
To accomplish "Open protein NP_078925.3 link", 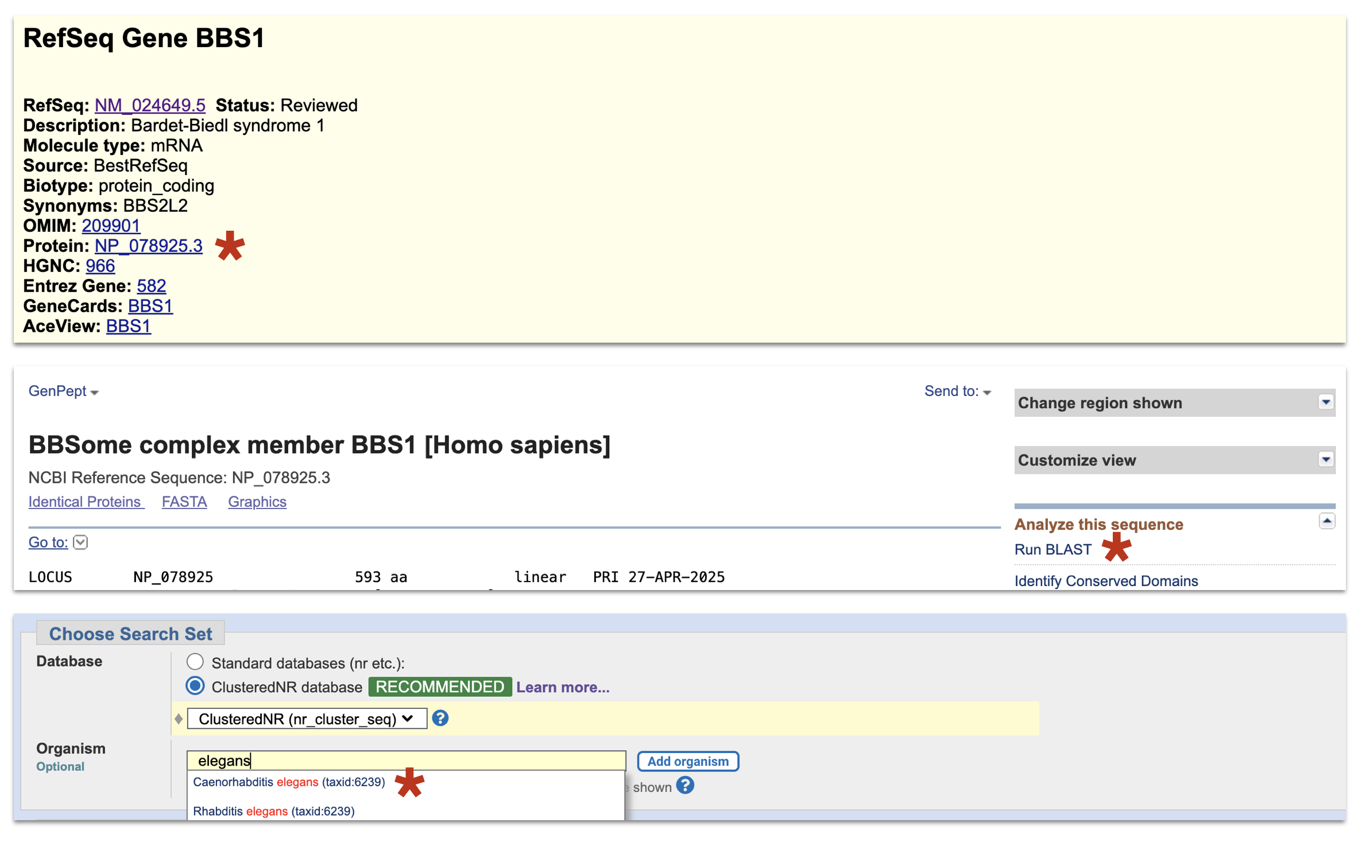I will click(x=148, y=246).
